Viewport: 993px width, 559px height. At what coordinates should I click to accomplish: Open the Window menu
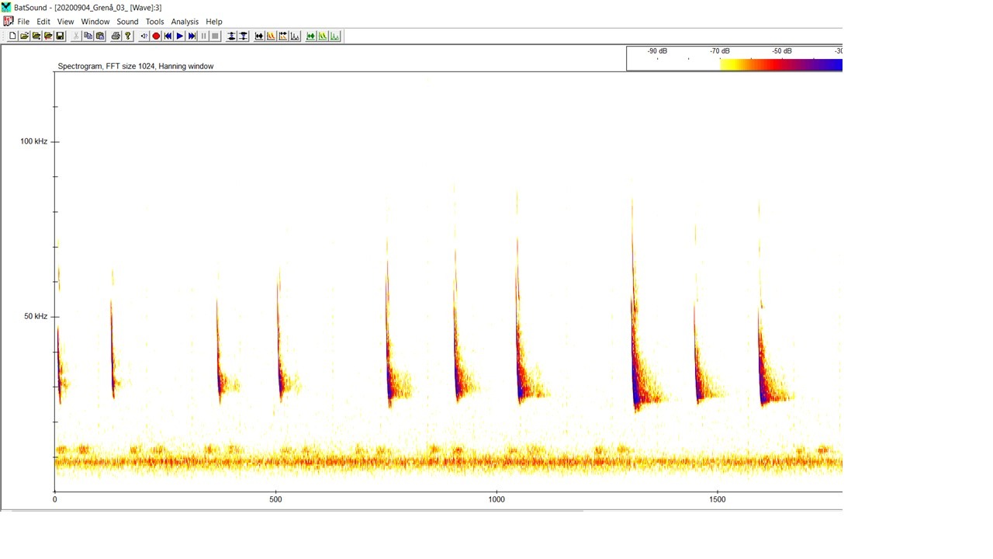[x=95, y=22]
